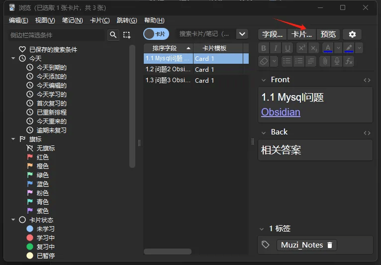Select the 1.2 问题2 Obsi... row
This screenshot has width=381, height=265.
[x=196, y=69]
